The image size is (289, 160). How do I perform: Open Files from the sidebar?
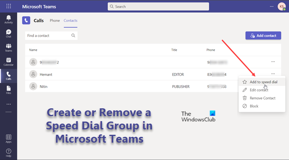click(9, 90)
